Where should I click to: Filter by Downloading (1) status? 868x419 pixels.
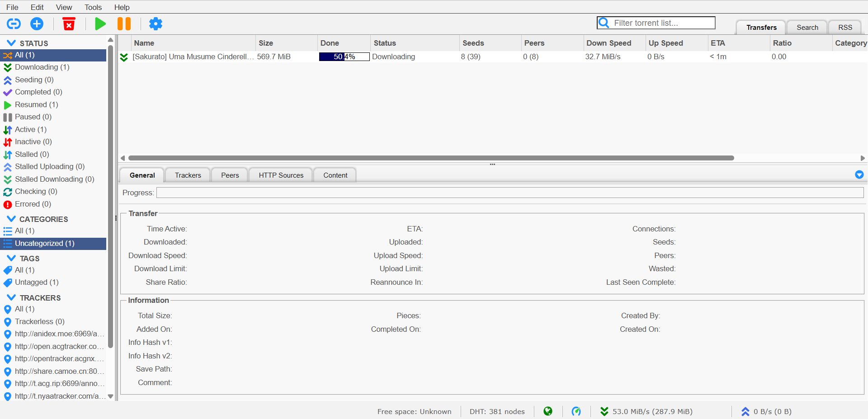pos(42,67)
